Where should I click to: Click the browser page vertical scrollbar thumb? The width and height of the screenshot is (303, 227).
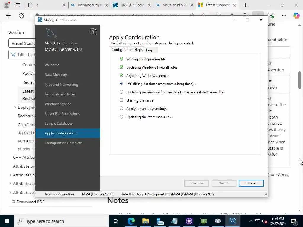[299, 80]
